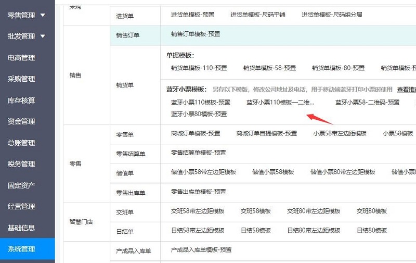Viewport: 416px width, 263px height.
Task: Click the 销售订单 row label
Action: pyautogui.click(x=127, y=35)
